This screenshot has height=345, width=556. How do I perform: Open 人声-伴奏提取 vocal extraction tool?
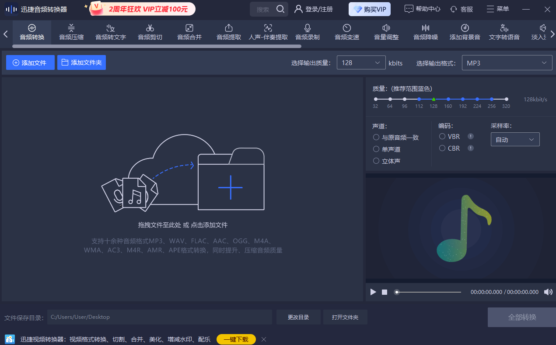268,32
